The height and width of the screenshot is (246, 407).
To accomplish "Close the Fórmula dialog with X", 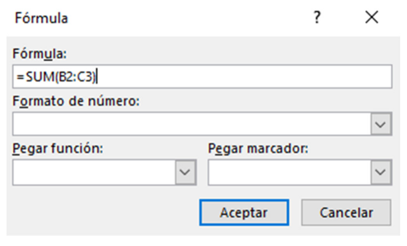I will 372,18.
